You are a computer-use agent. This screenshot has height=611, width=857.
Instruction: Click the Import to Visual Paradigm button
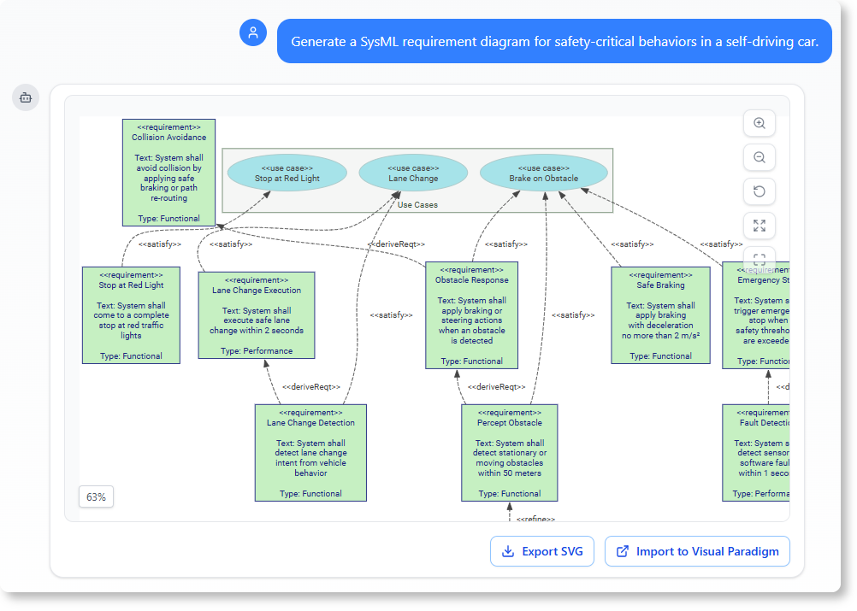point(697,551)
